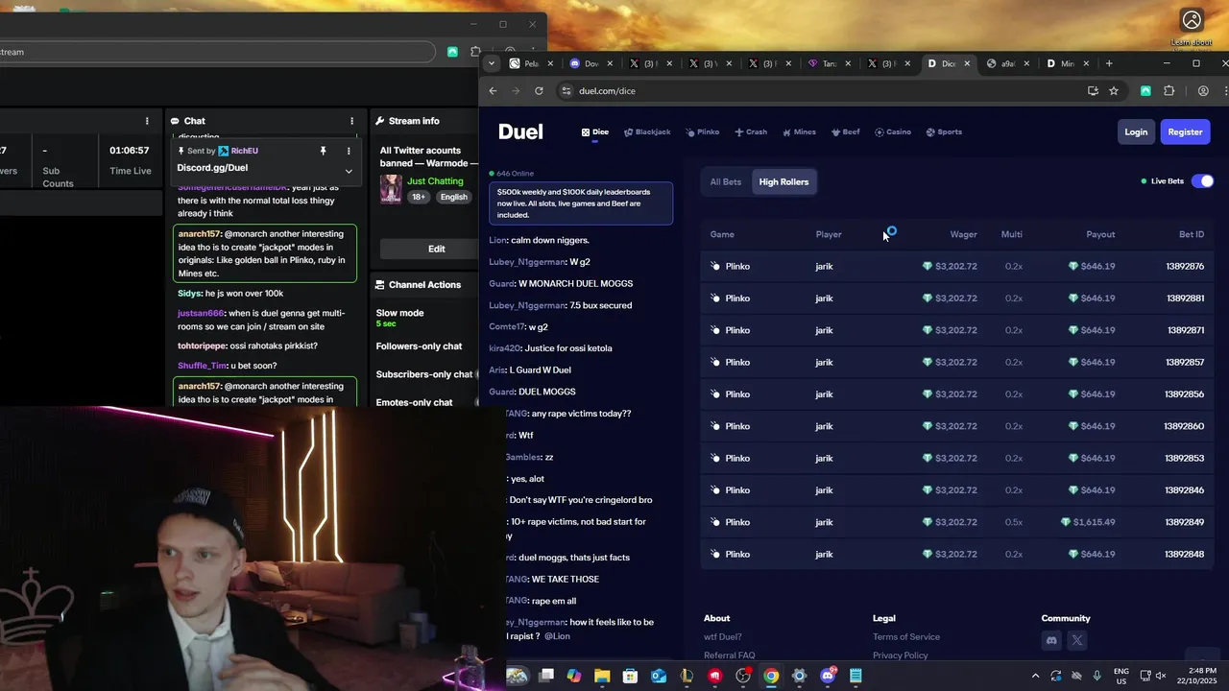The width and height of the screenshot is (1229, 691).
Task: Open the Dice game in Duel nav
Action: point(595,132)
